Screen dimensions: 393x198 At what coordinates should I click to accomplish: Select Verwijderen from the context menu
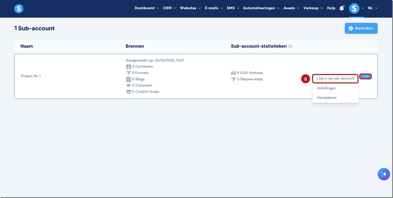click(335, 98)
